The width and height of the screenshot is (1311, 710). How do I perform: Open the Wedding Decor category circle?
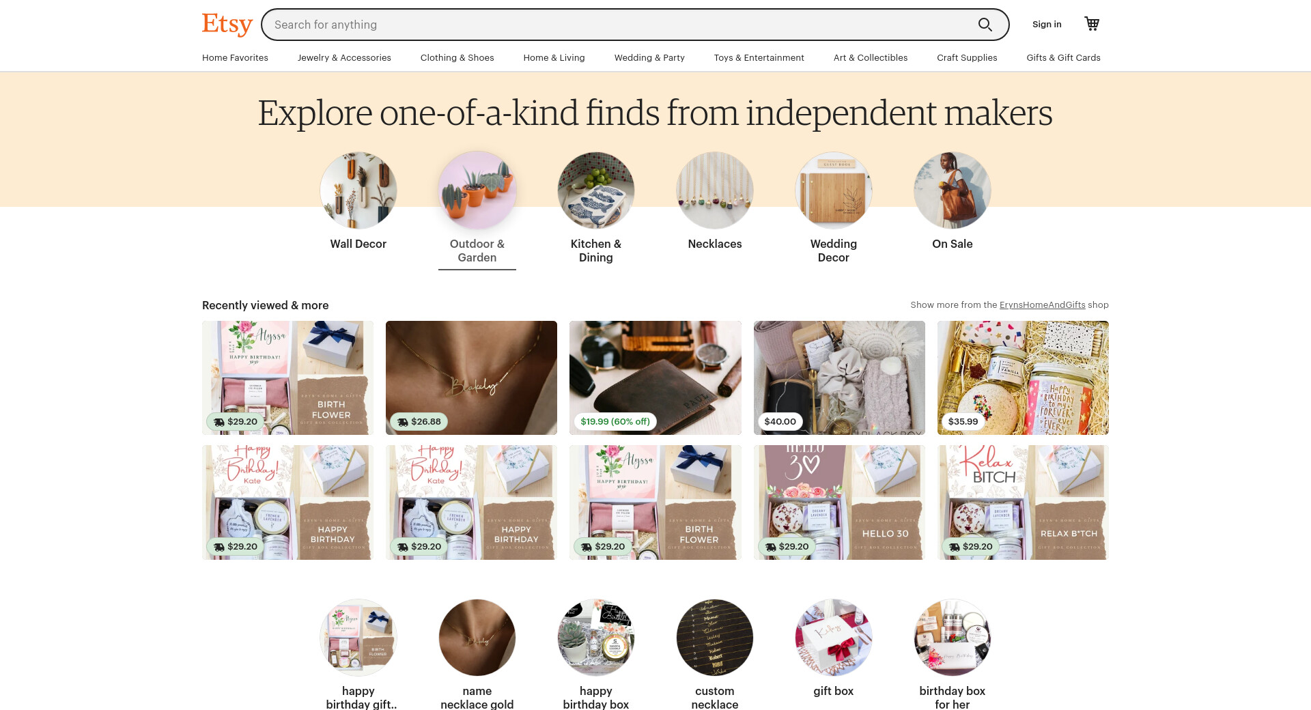834,190
